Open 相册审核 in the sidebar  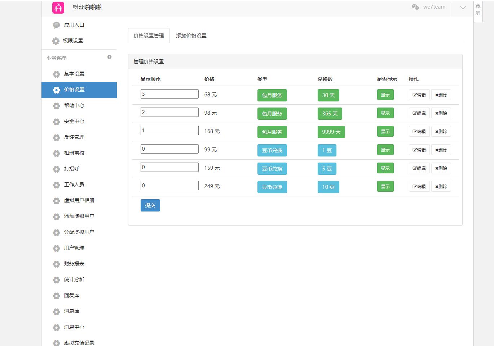click(74, 153)
